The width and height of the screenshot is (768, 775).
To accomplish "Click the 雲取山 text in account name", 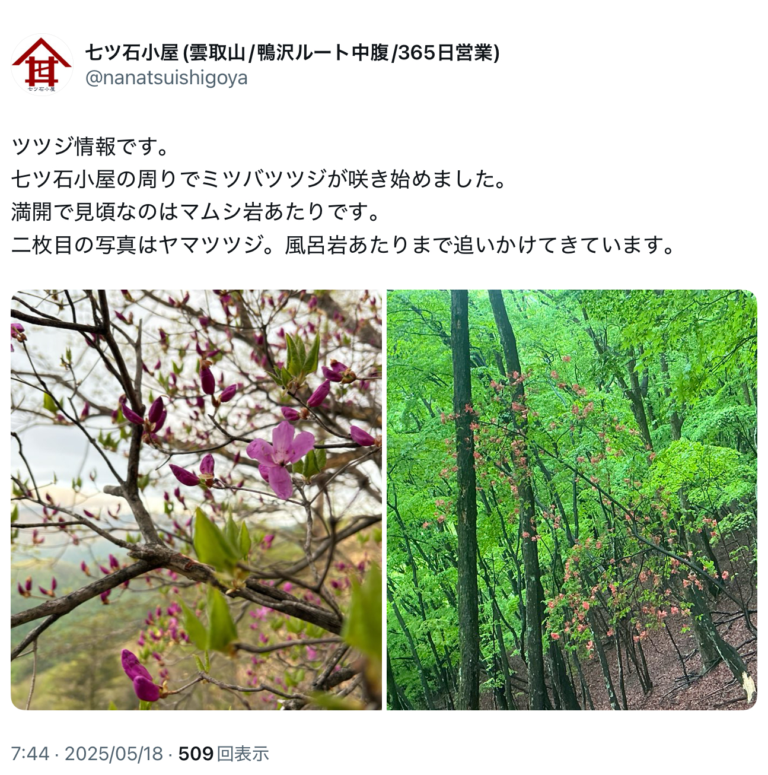I will (x=217, y=53).
